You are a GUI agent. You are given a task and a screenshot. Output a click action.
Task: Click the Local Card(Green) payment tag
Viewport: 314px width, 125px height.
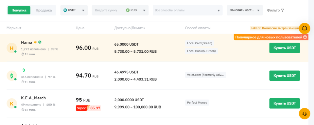(200, 43)
